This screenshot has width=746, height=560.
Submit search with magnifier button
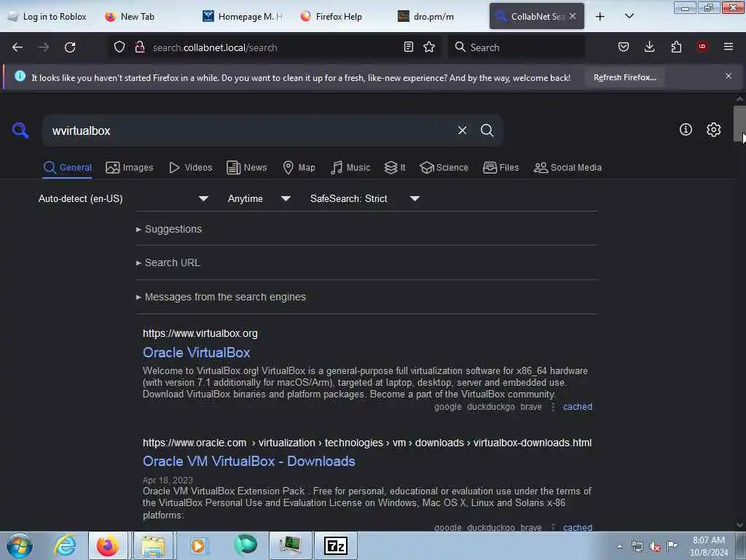(x=487, y=130)
